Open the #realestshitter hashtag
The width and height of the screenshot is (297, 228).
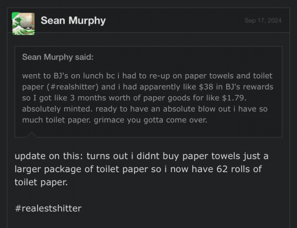[48, 208]
